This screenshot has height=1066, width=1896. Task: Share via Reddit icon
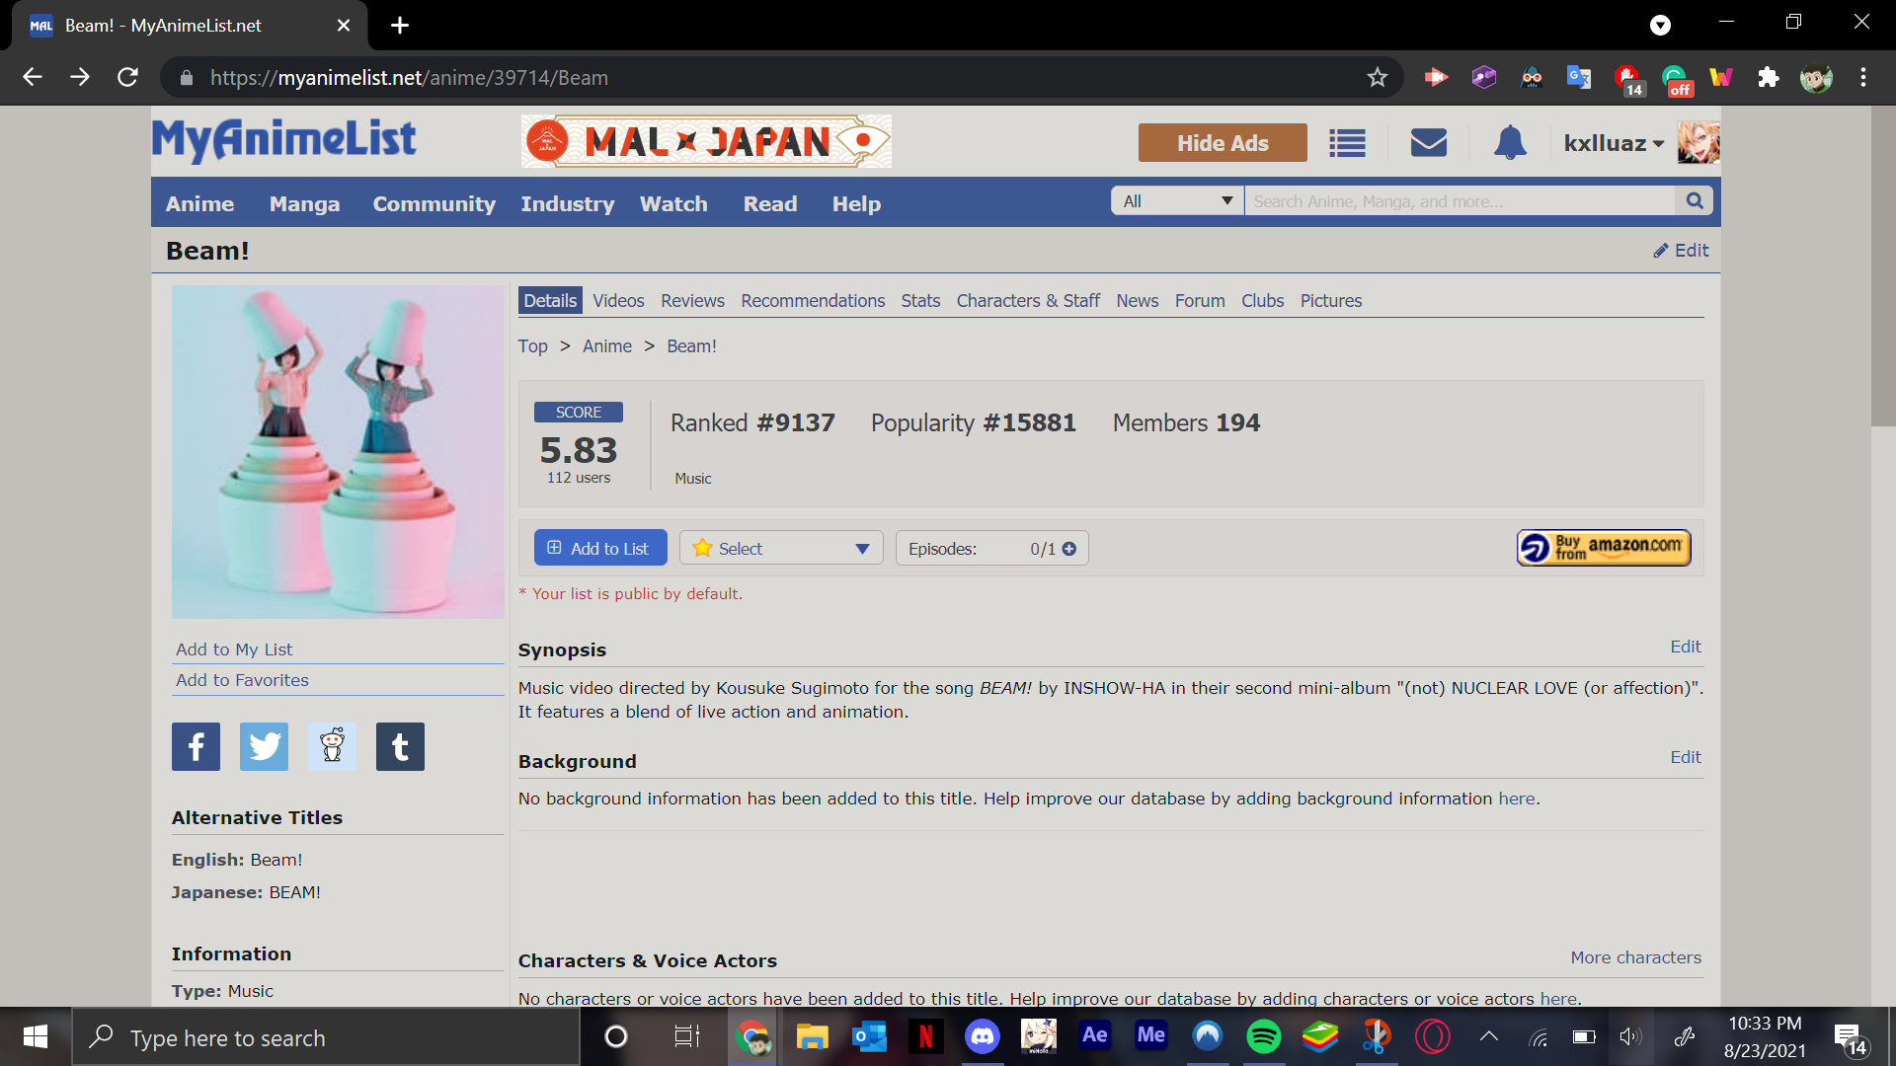(332, 746)
